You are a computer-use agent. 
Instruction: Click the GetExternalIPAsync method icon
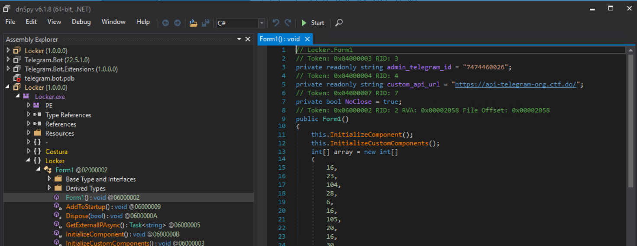[x=57, y=225]
